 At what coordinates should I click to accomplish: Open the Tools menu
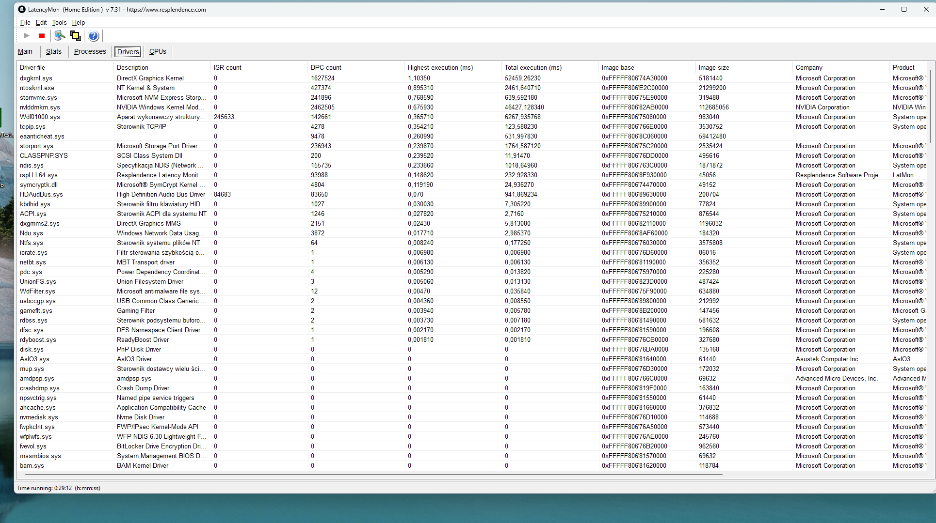(59, 22)
